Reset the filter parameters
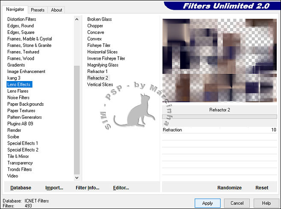 tap(262, 188)
